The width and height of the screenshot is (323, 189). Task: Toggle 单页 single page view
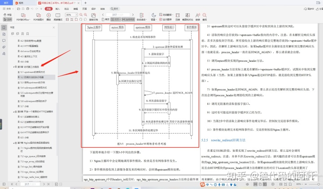(106, 19)
